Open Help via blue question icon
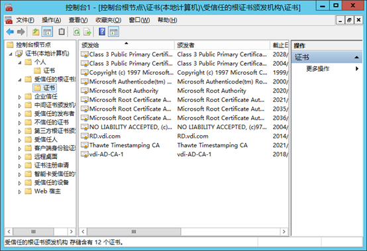367x251 pixels. (102, 32)
